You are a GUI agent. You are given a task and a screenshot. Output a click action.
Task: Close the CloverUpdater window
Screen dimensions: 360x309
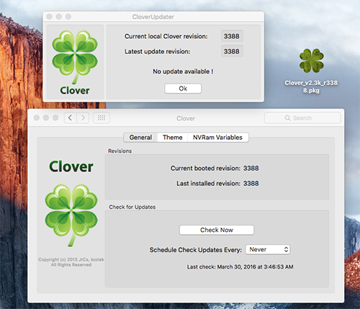pyautogui.click(x=50, y=17)
